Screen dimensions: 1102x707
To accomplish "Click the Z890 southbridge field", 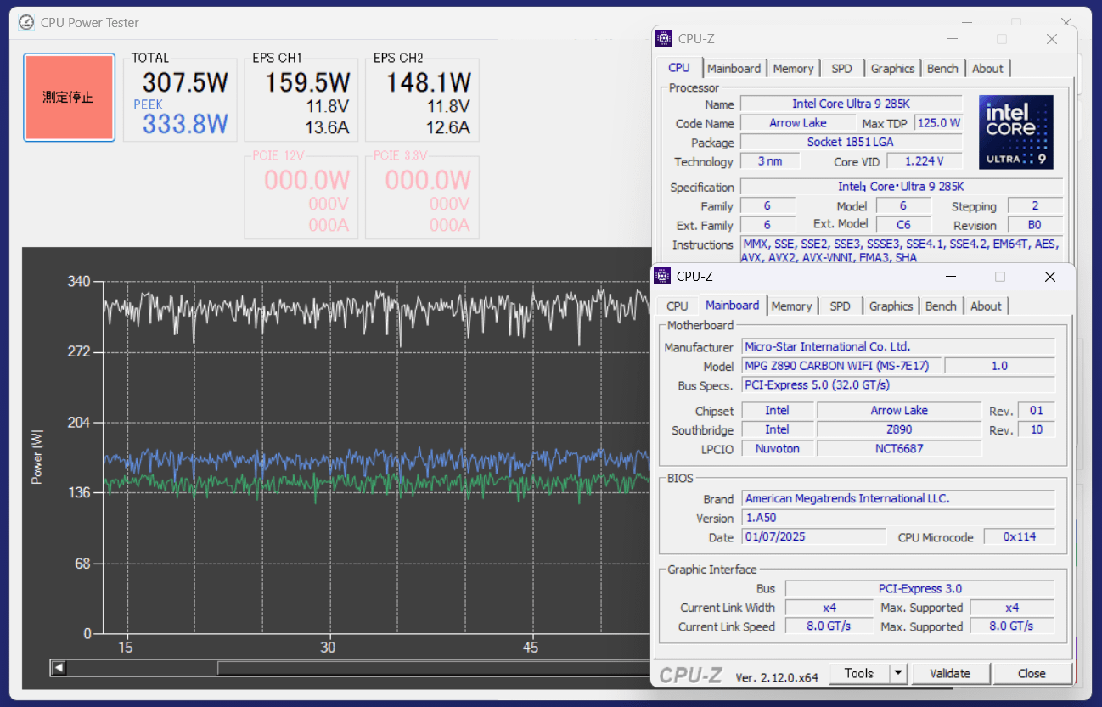I will 899,429.
